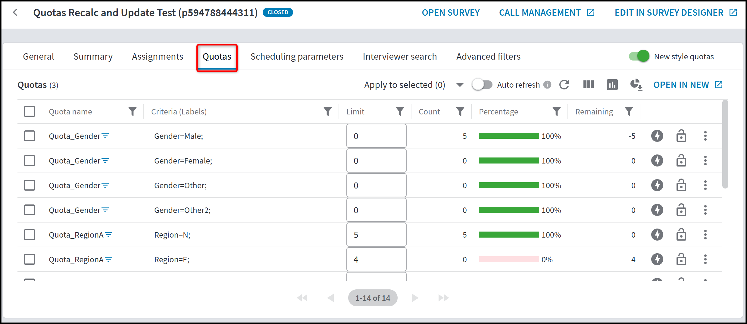The width and height of the screenshot is (747, 324).
Task: Open the Limit column filter
Action: click(x=400, y=111)
